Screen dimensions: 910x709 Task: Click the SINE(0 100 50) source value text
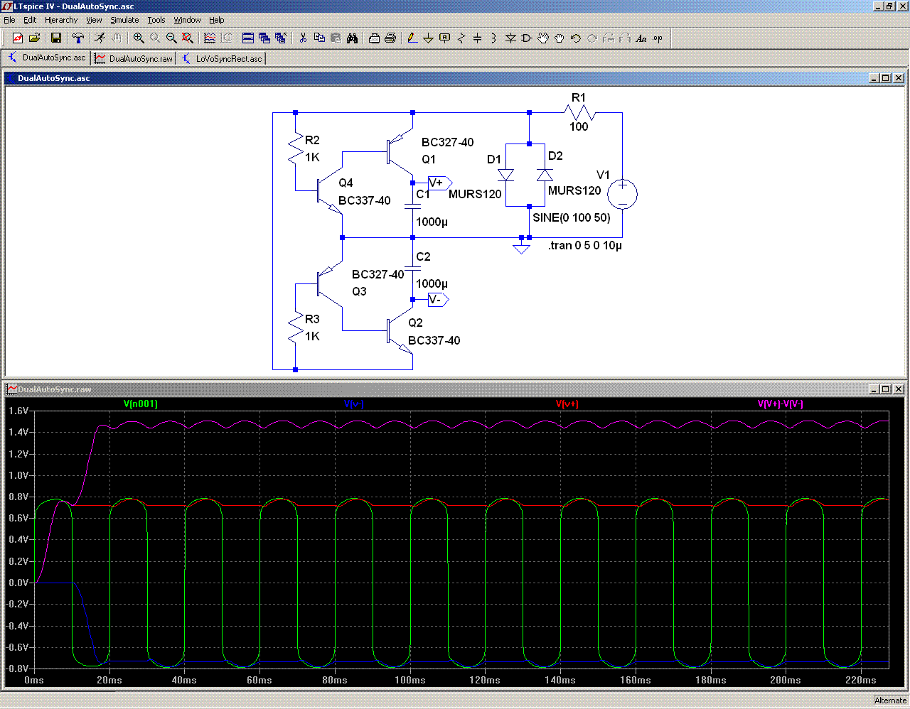(x=572, y=217)
